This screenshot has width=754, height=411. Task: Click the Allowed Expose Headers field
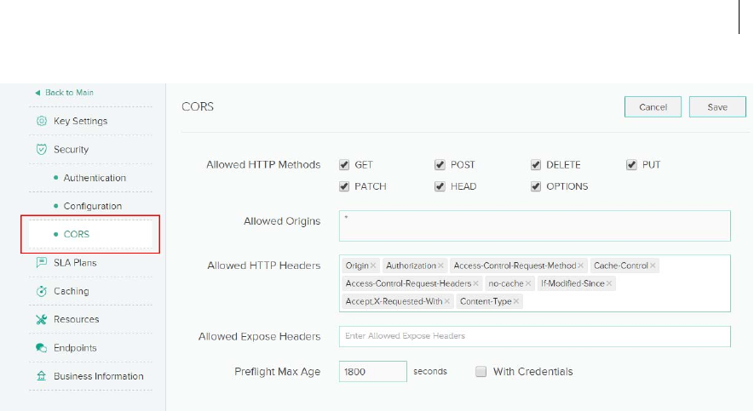[x=534, y=336]
